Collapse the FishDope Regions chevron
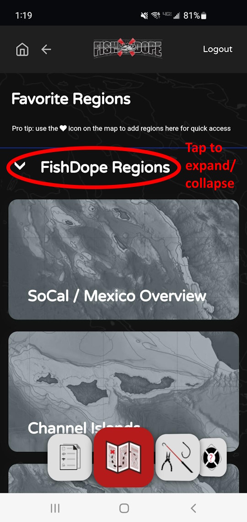This screenshot has height=522, width=247. tap(21, 167)
